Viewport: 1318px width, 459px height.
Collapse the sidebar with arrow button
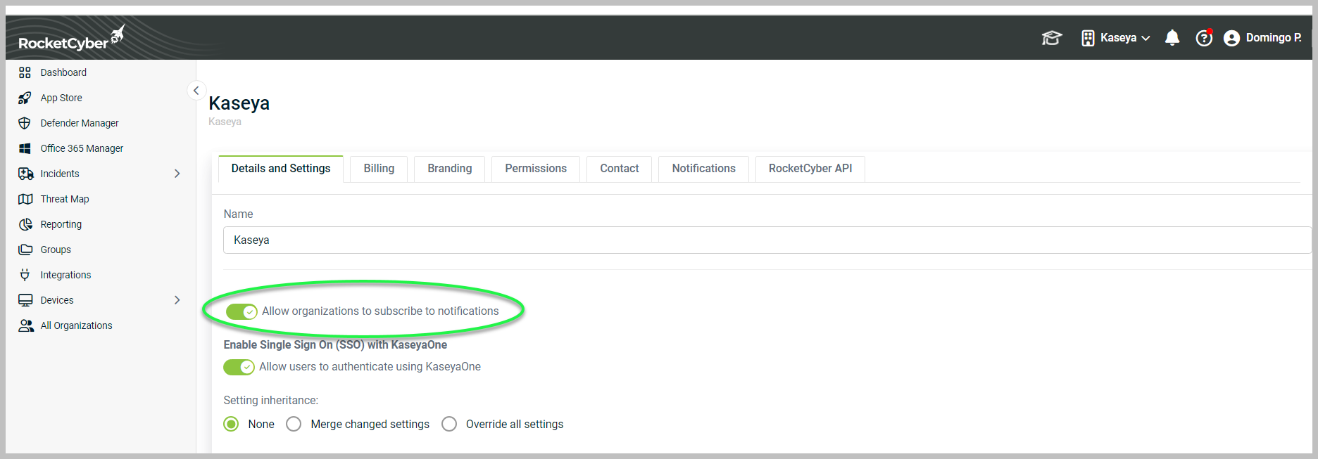click(x=196, y=91)
